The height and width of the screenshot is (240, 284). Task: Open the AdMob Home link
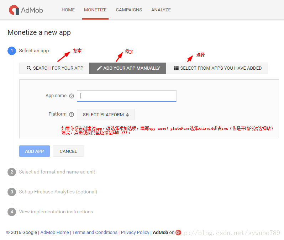54,233
